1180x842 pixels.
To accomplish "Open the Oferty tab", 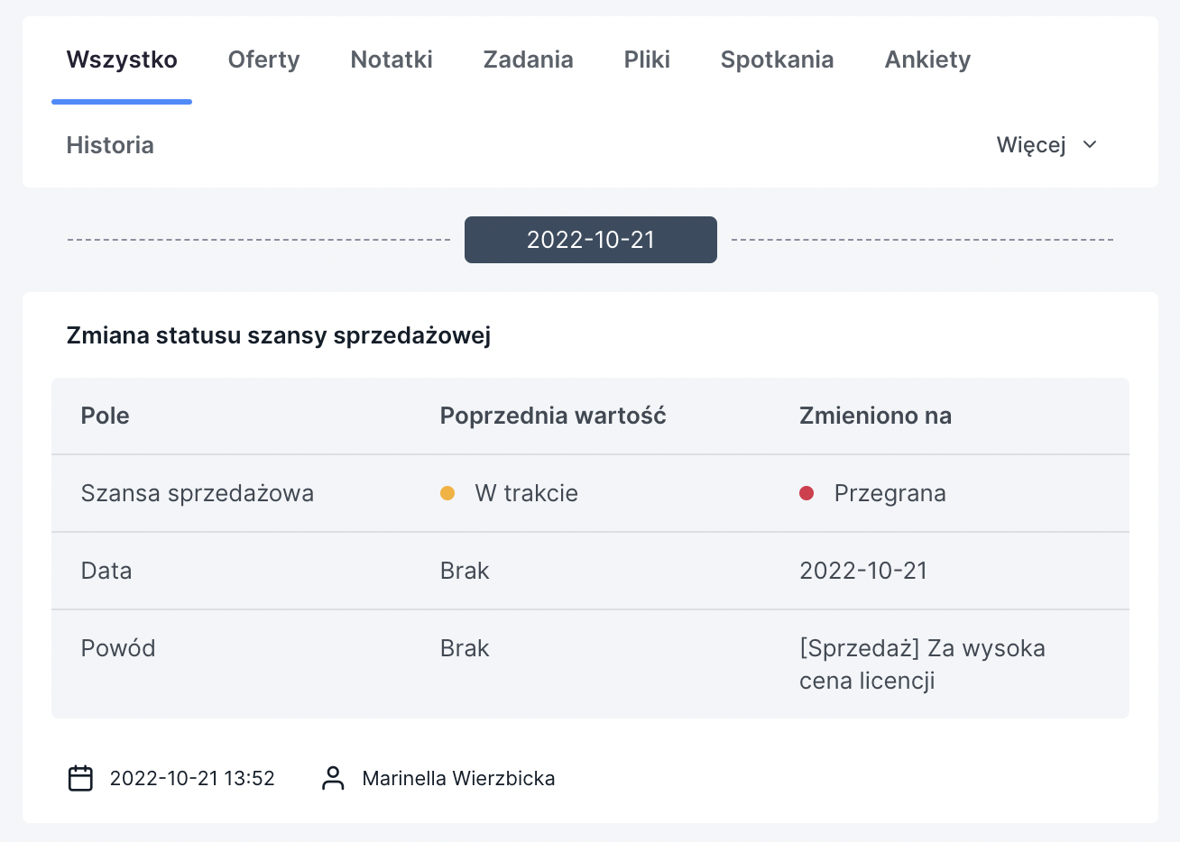I will pyautogui.click(x=263, y=59).
